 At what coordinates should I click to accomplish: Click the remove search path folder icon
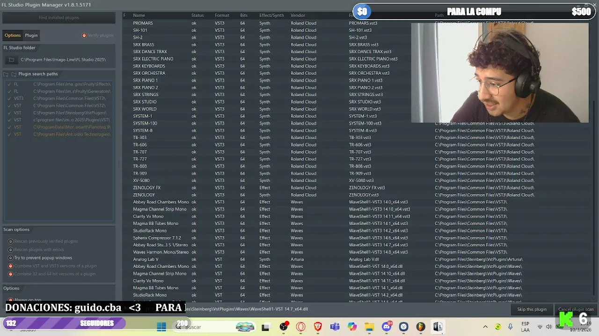coord(14,74)
